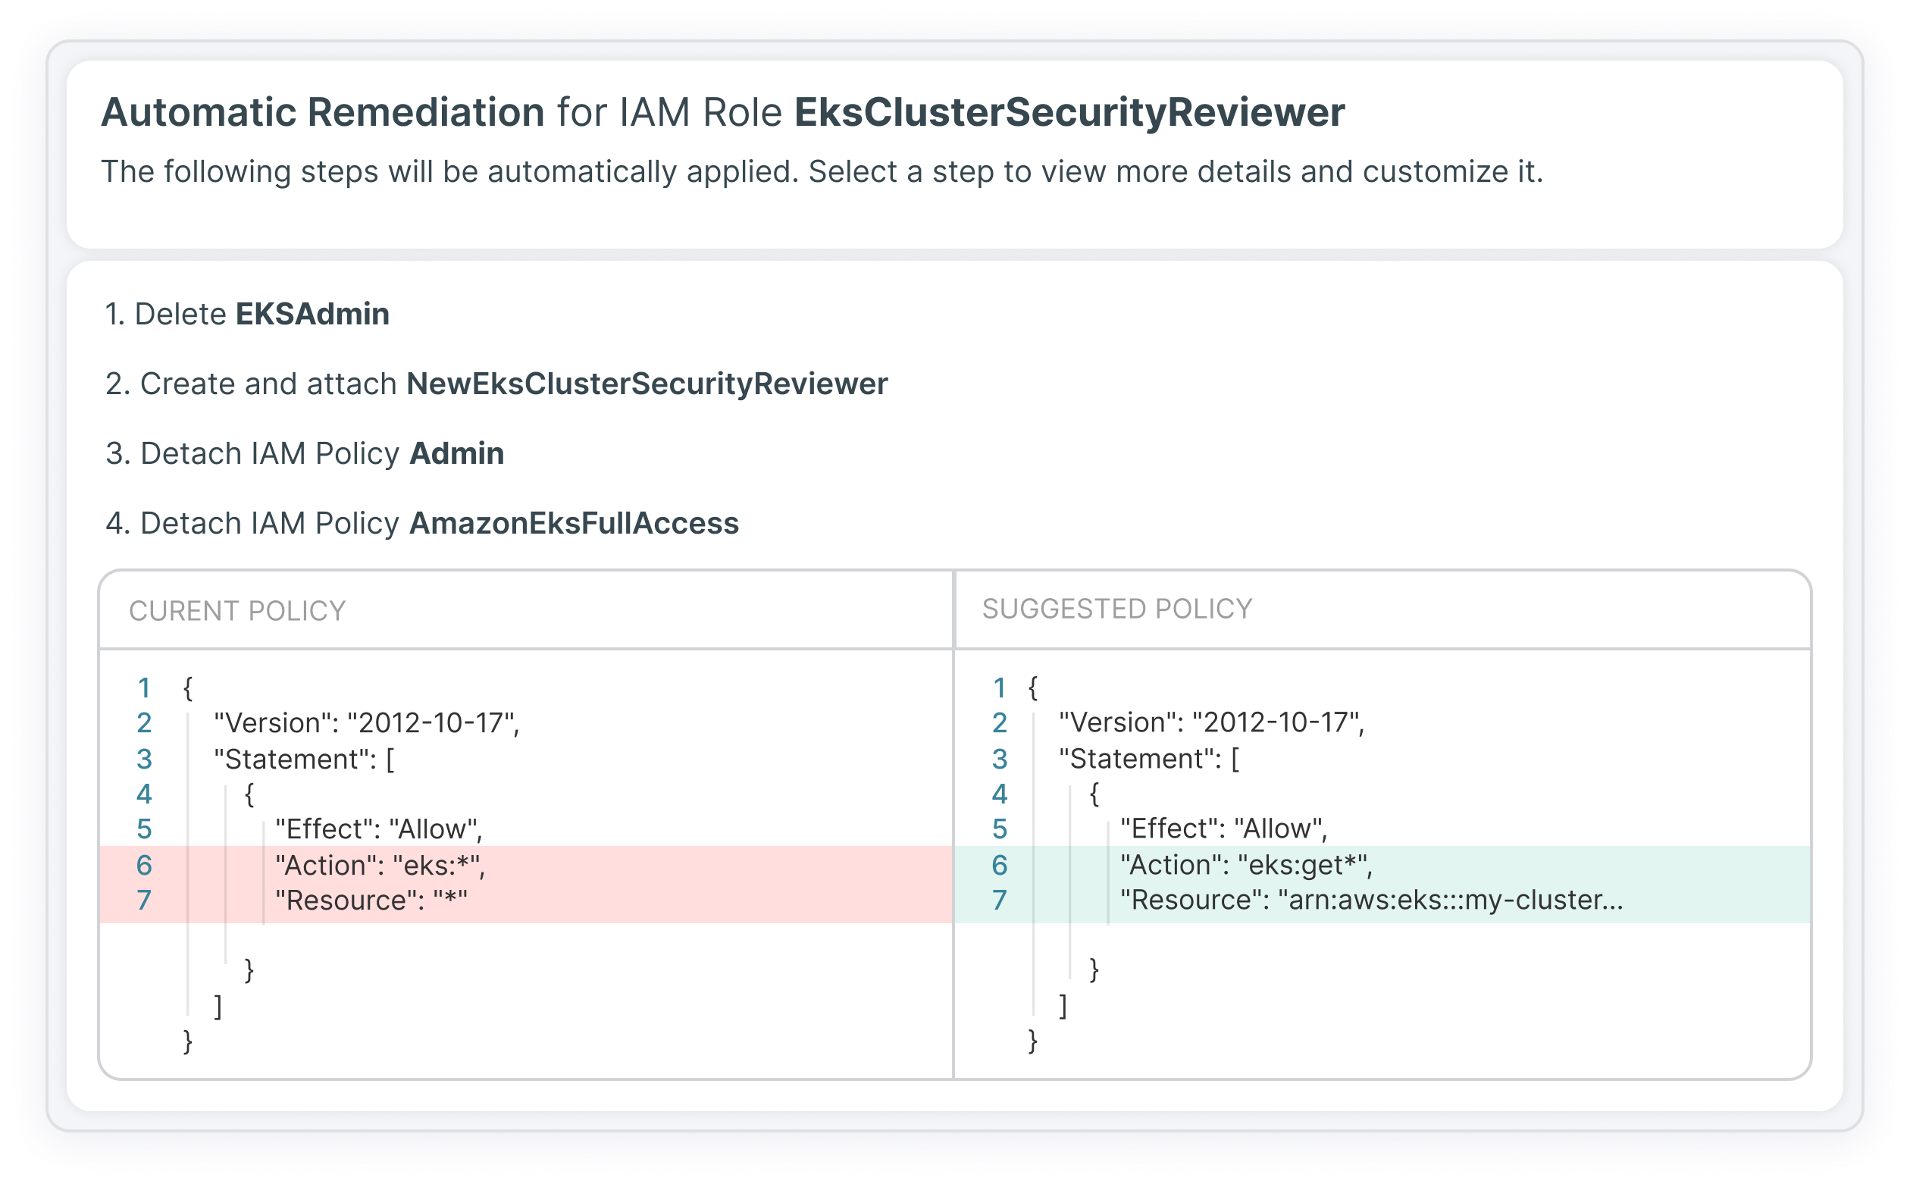Click the added line "Action": "eks:get*"
Image resolution: width=1910 pixels, height=1184 pixels.
click(x=1245, y=865)
